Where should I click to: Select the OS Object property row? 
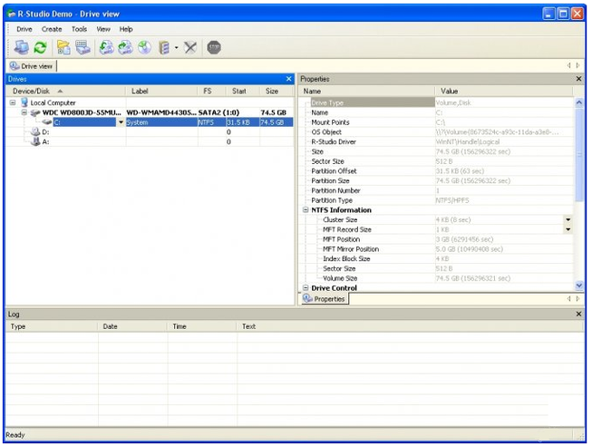[x=438, y=132]
